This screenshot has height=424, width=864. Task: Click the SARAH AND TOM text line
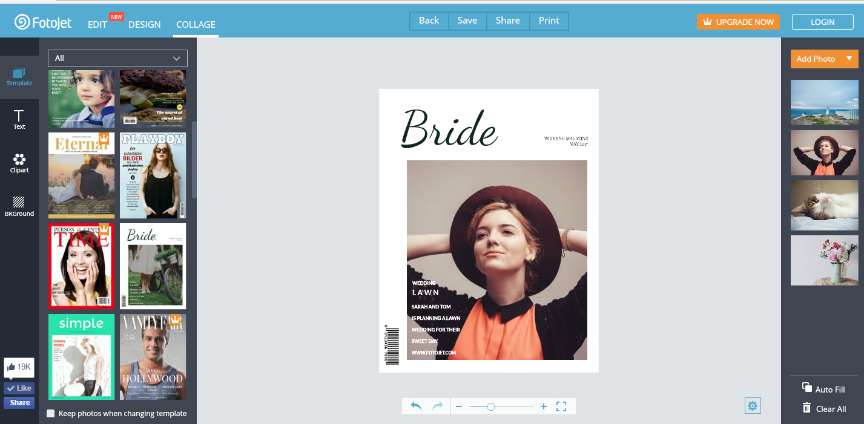[x=431, y=307]
